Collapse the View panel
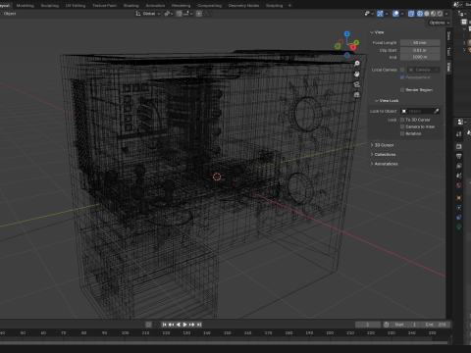Image resolution: width=471 pixels, height=353 pixels. (x=377, y=32)
